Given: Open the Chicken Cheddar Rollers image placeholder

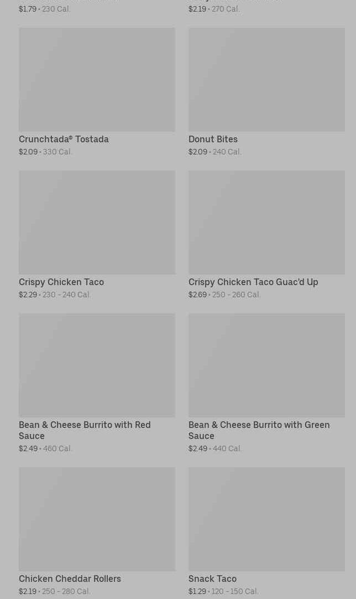Looking at the screenshot, I should click(97, 519).
